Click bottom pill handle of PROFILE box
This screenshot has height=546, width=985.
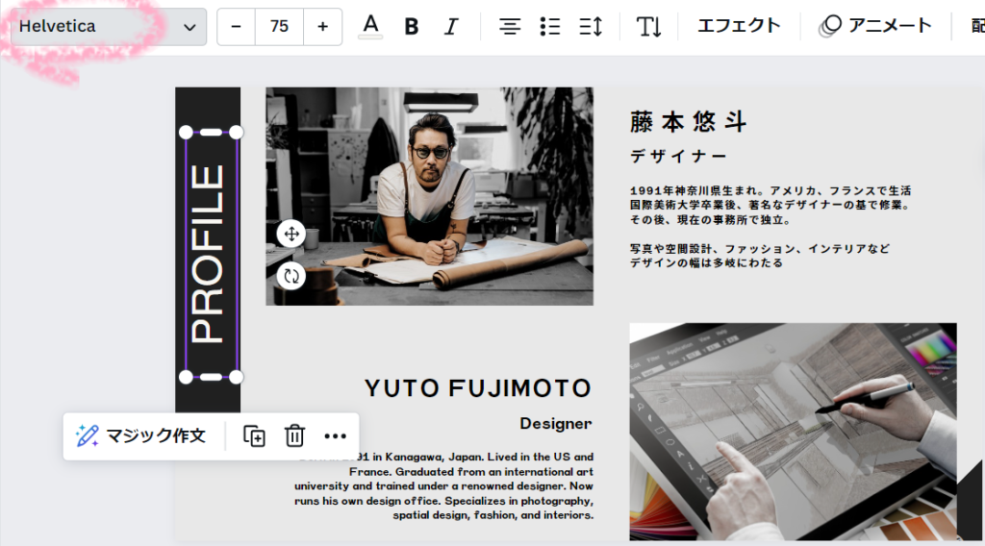211,377
